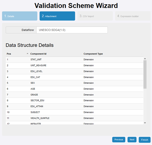Image resolution: width=152 pixels, height=145 pixels.
Task: Sort by the Component Type column header
Action: click(x=93, y=54)
